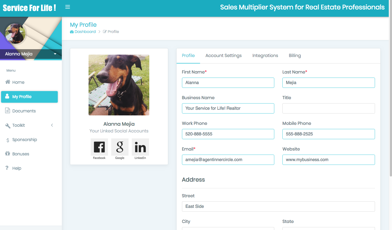This screenshot has width=392, height=230.
Task: Click the Documents file icon in sidebar
Action: [x=8, y=111]
